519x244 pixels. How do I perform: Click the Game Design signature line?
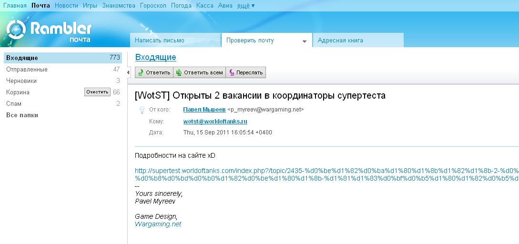pyautogui.click(x=156, y=216)
